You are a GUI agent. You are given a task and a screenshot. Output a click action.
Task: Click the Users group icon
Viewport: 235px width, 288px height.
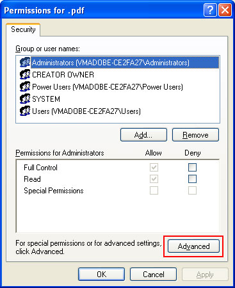tap(25, 111)
